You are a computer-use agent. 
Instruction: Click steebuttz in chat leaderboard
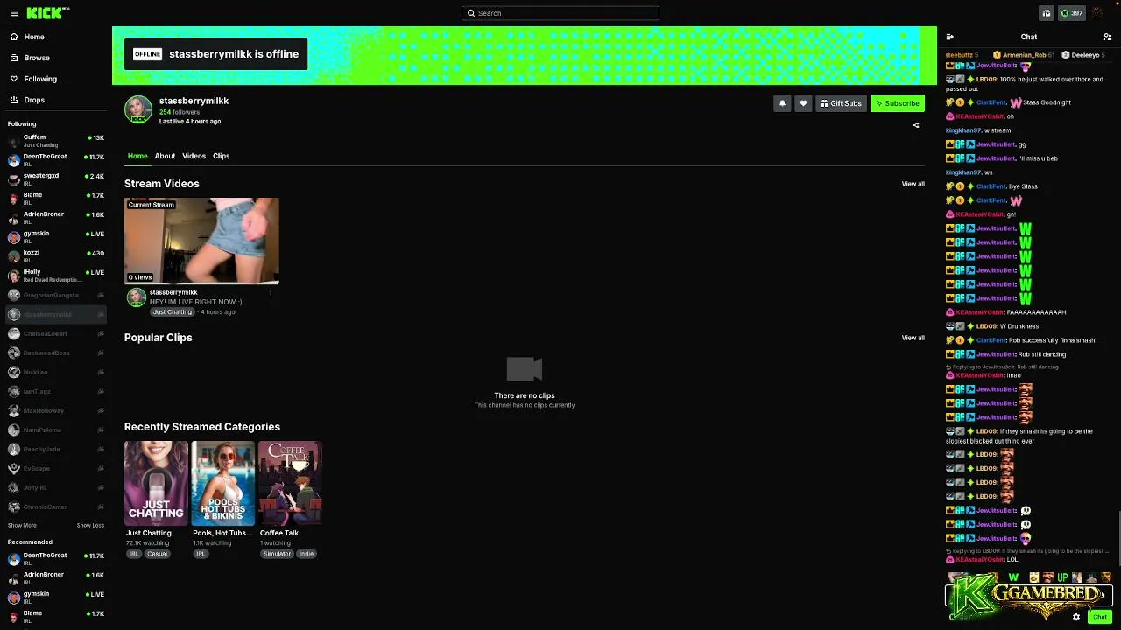coord(962,55)
